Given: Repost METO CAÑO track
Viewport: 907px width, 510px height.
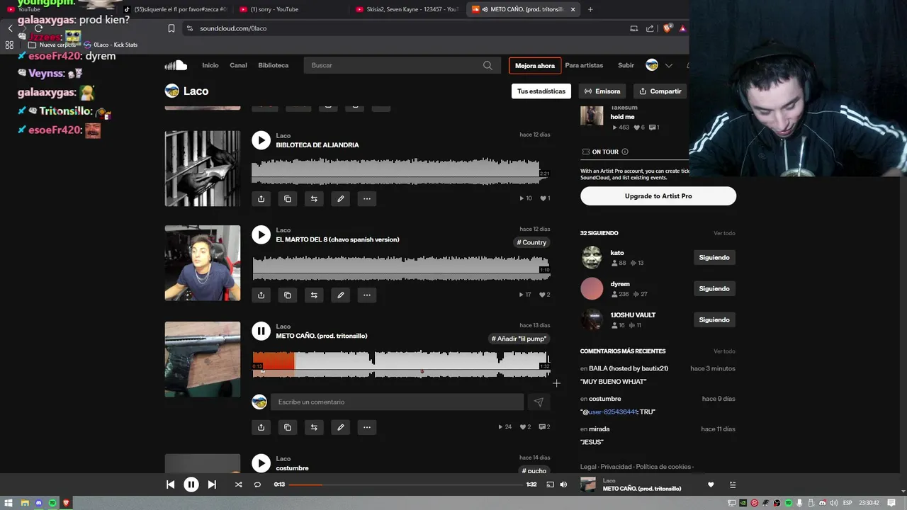Looking at the screenshot, I should (x=314, y=427).
